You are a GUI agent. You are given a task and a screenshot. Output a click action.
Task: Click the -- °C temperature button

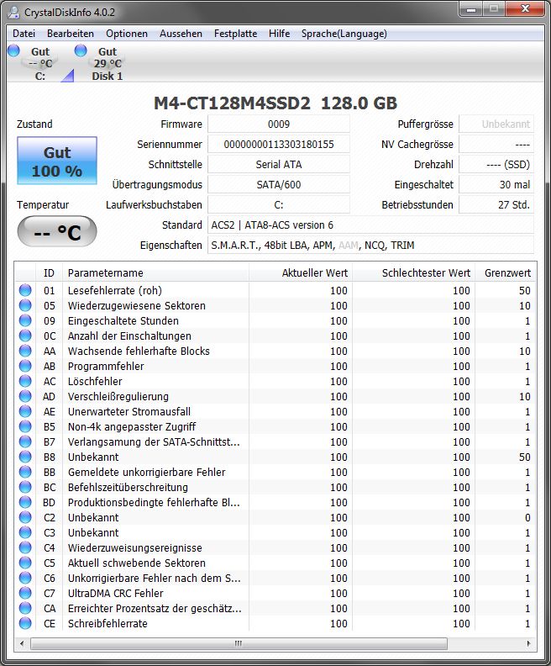tap(57, 231)
